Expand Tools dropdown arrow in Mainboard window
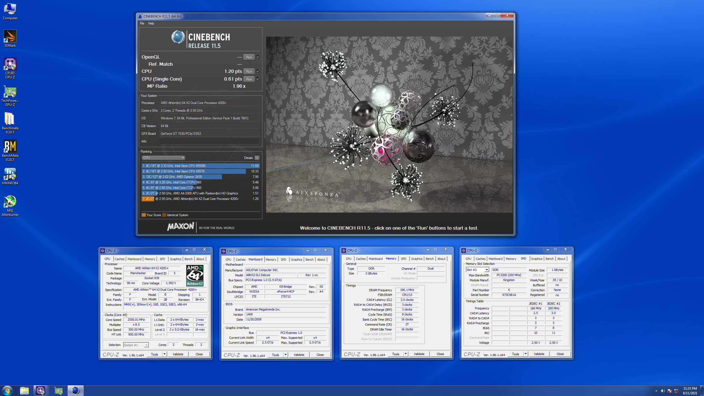This screenshot has height=396, width=704. pyautogui.click(x=285, y=355)
